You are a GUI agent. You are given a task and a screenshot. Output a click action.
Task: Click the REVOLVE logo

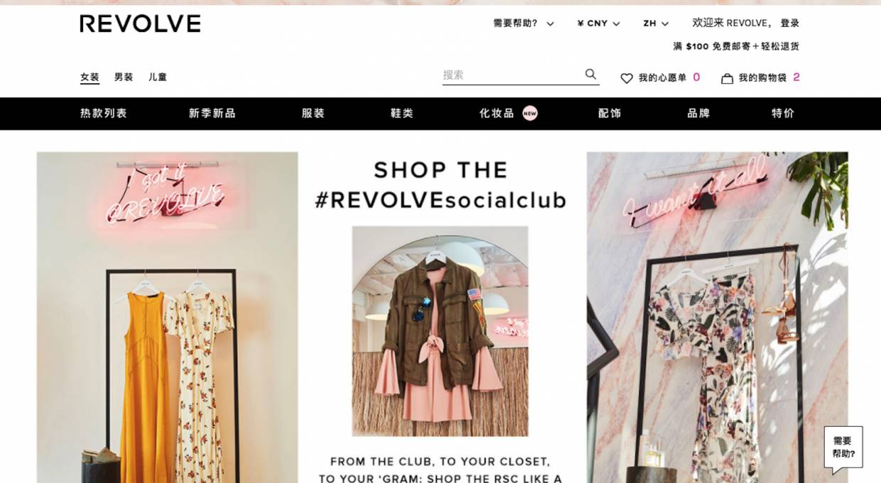140,23
